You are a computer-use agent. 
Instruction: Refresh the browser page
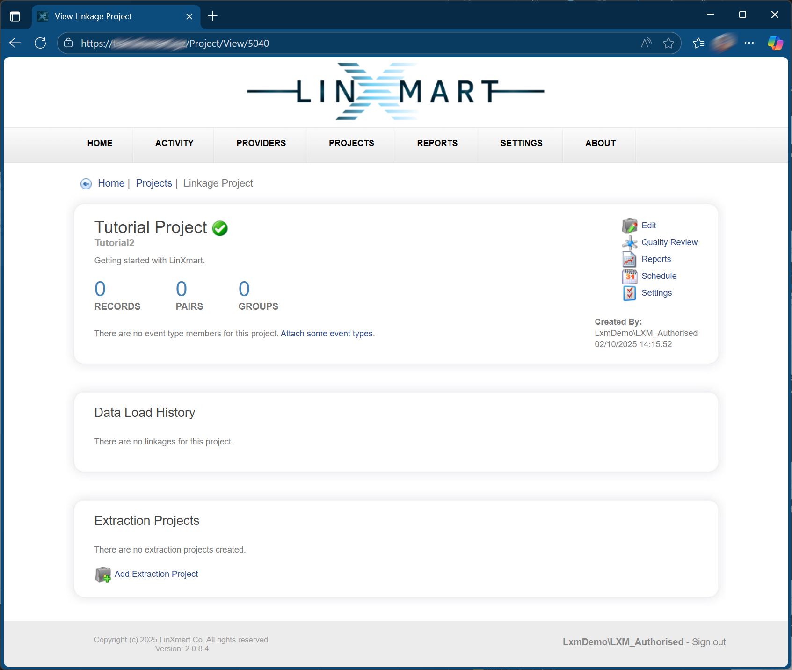click(x=40, y=43)
